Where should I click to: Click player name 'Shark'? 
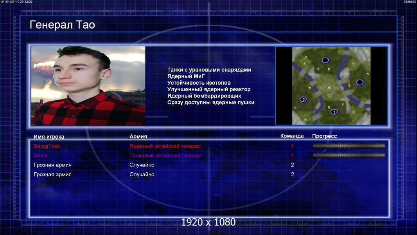(x=41, y=155)
